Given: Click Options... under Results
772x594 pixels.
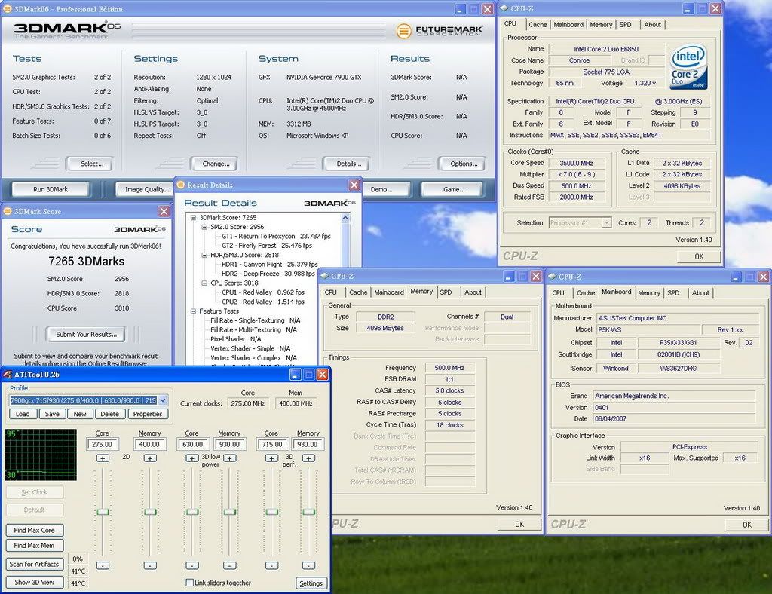Looking at the screenshot, I should click(x=464, y=164).
